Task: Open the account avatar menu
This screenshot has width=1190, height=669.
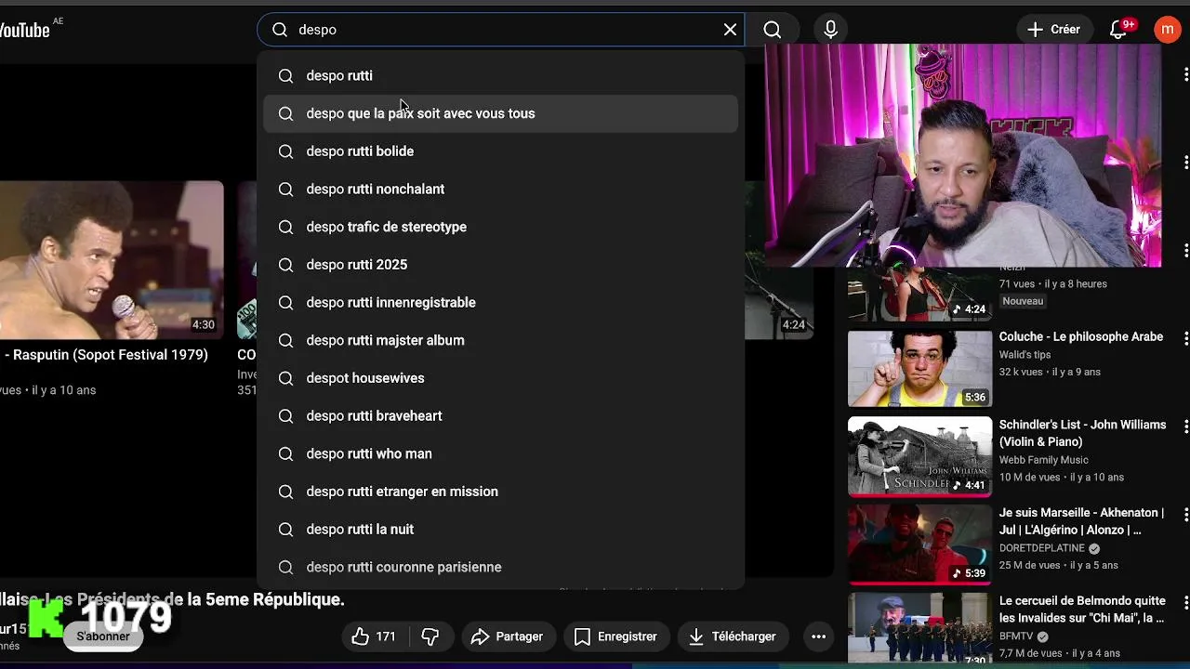Action: coord(1167,30)
